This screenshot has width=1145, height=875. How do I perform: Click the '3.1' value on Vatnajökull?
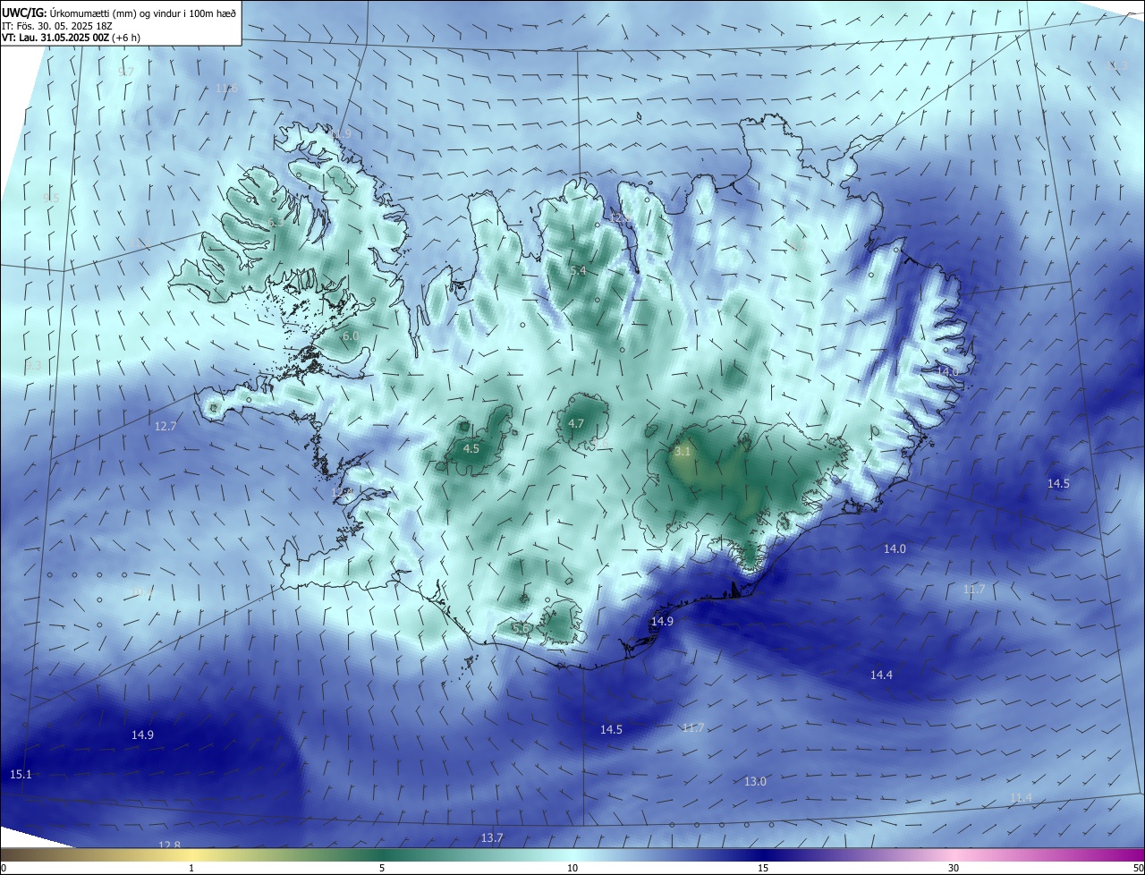tap(683, 452)
